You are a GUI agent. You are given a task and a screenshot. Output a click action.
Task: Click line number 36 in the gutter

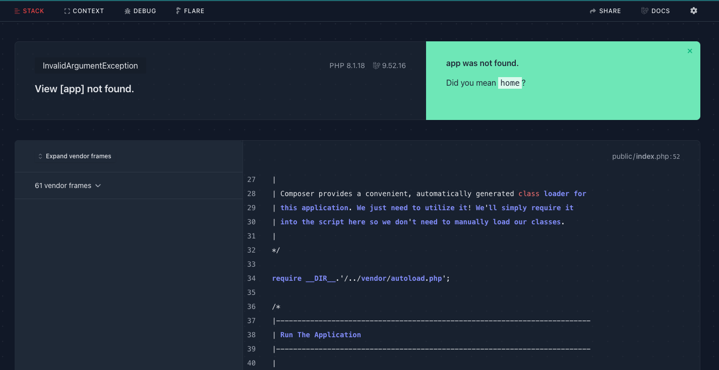(251, 306)
